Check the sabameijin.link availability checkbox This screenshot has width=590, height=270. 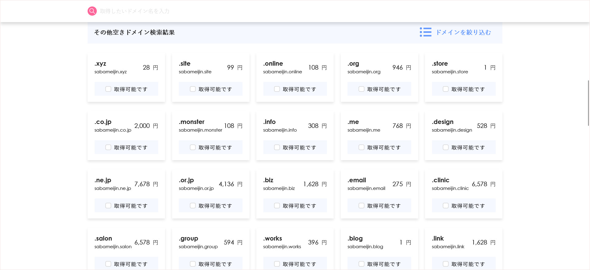click(x=446, y=264)
